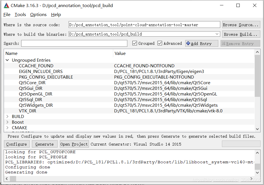Uncheck the Grouped checkbox
This screenshot has height=185, width=264.
134,43
